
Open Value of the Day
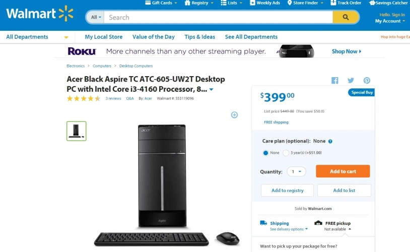click(x=154, y=37)
